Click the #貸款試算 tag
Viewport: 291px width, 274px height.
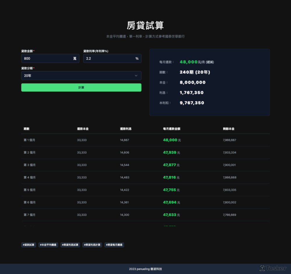click(x=29, y=245)
